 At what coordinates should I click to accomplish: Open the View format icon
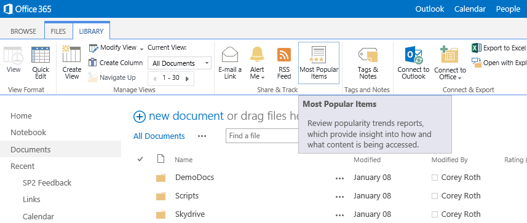tap(14, 55)
